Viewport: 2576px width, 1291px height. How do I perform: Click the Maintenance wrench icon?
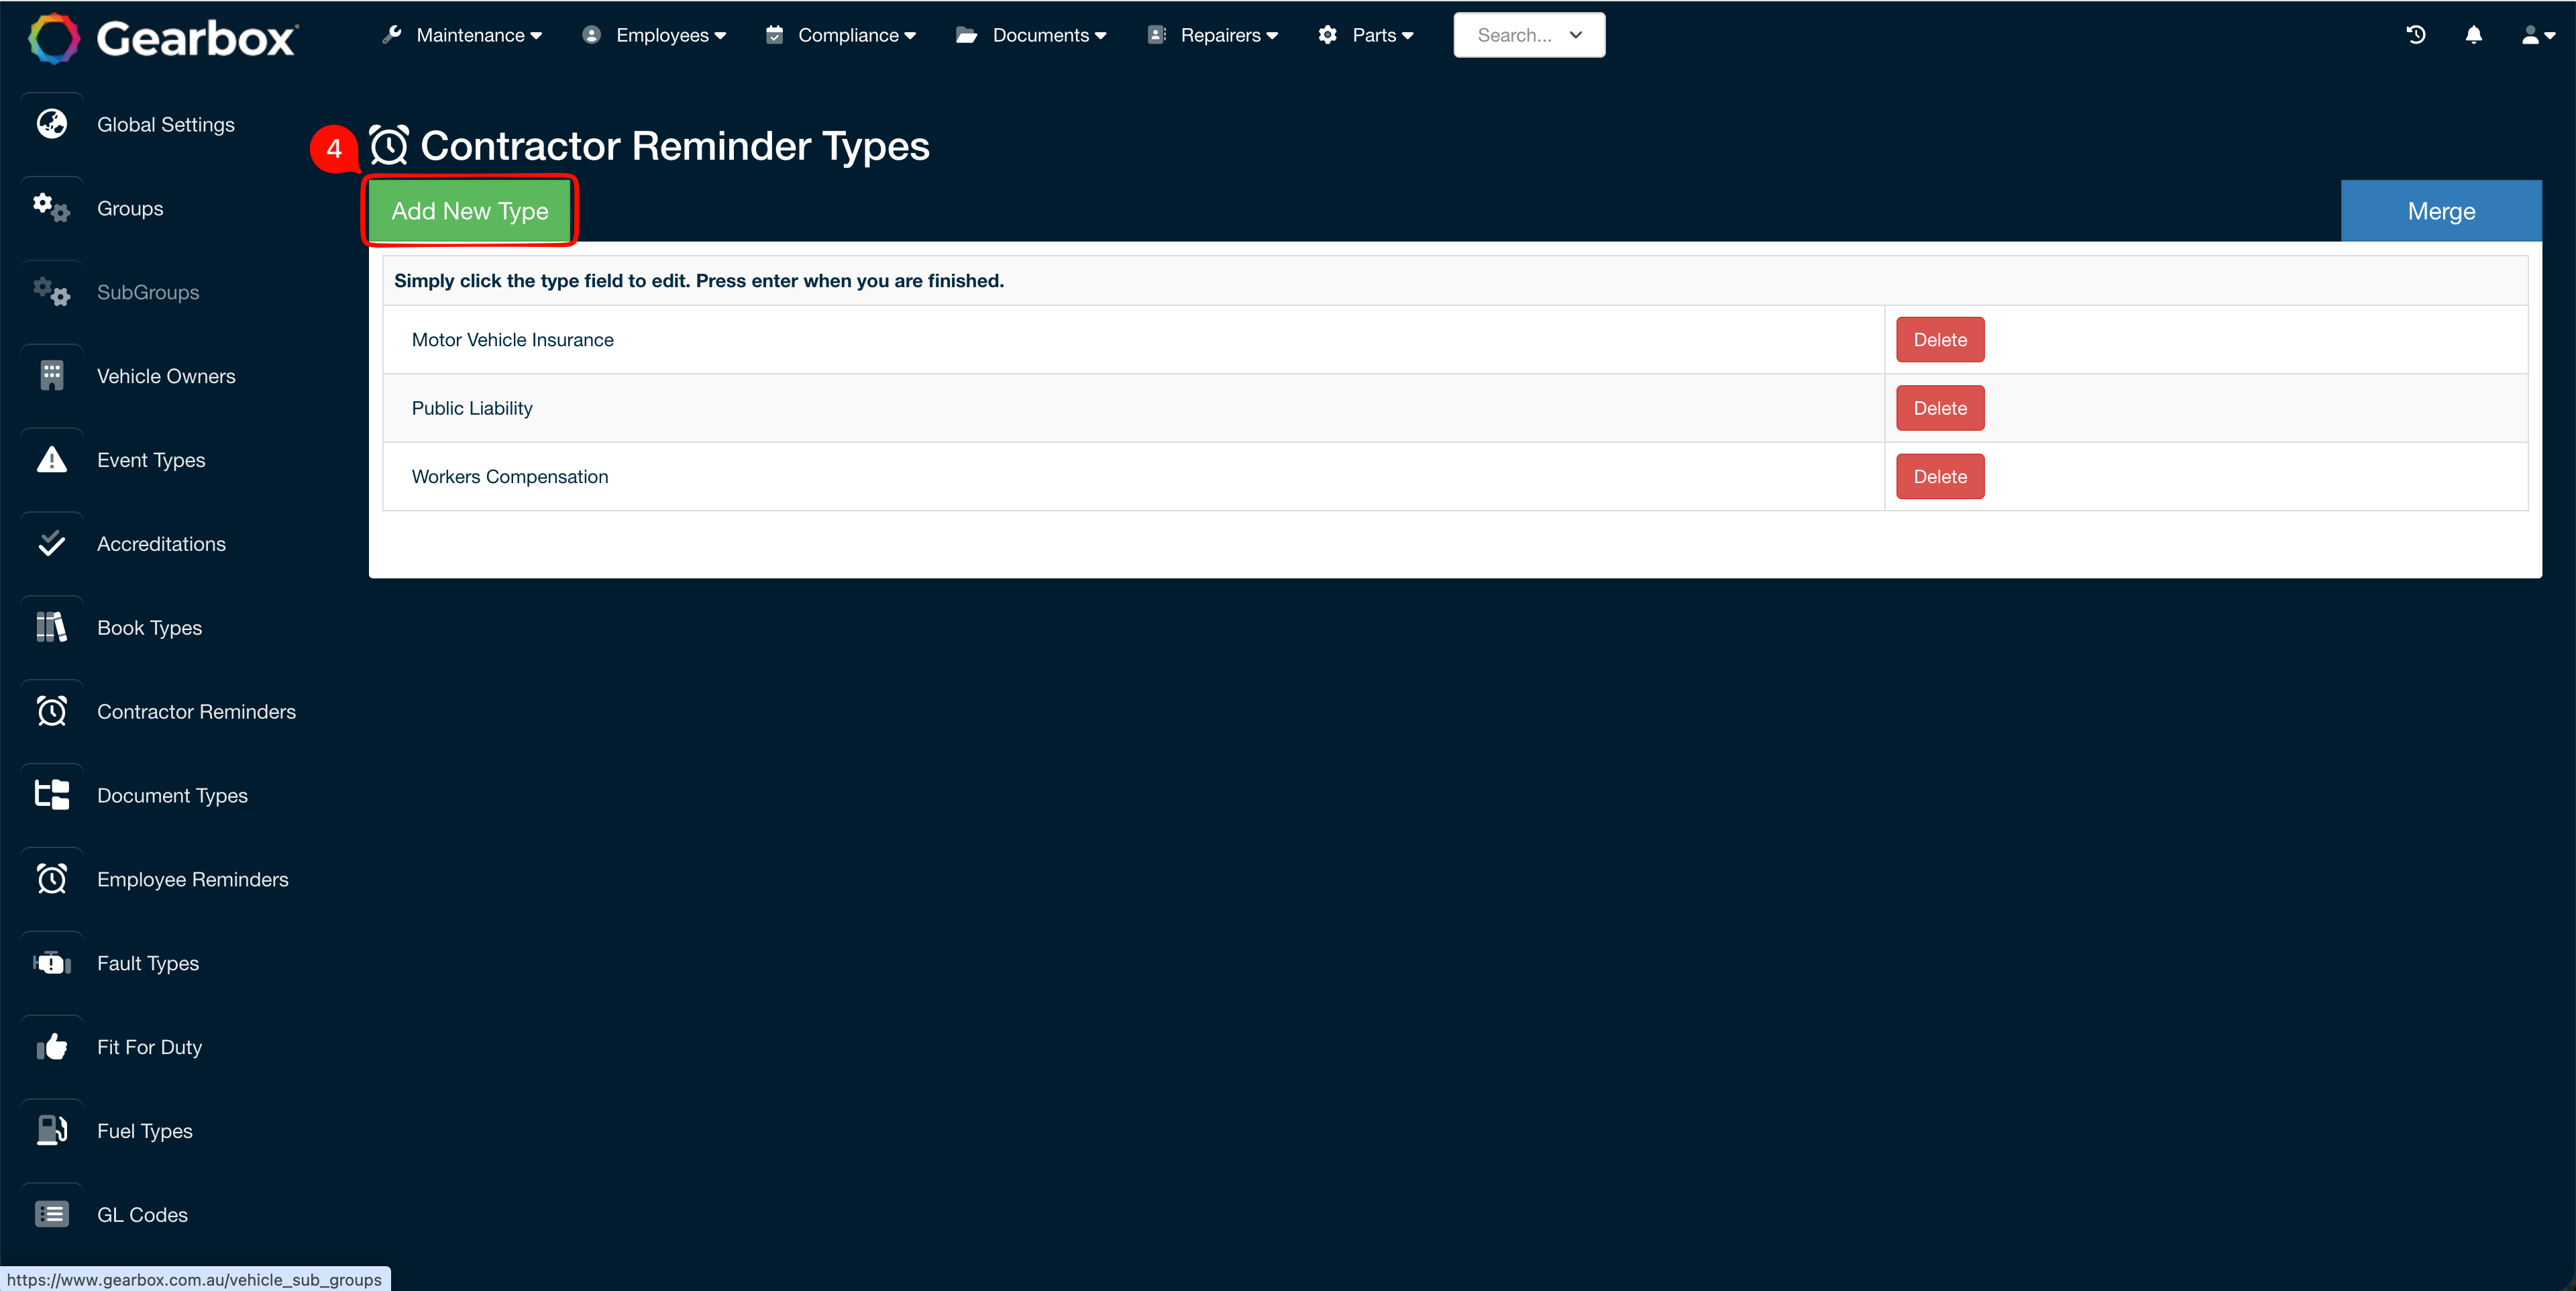tap(392, 35)
